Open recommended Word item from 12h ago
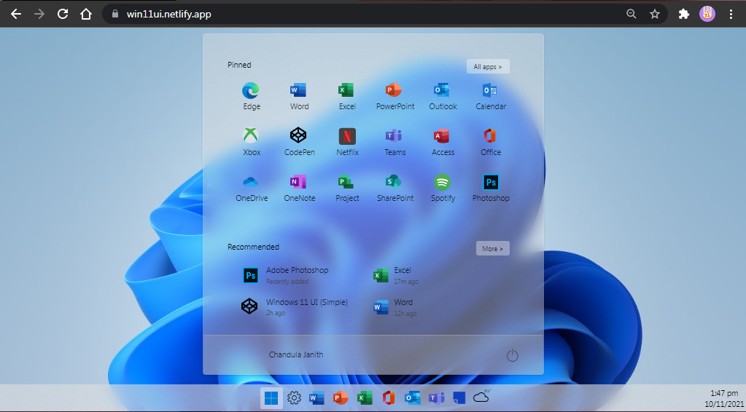Image resolution: width=746 pixels, height=412 pixels. click(395, 307)
